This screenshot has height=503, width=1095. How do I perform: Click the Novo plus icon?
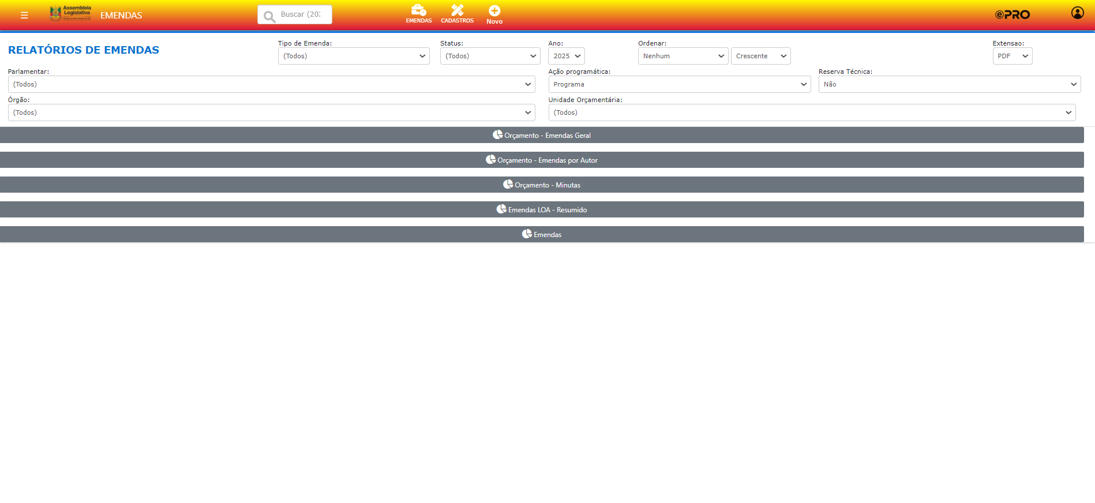494,11
